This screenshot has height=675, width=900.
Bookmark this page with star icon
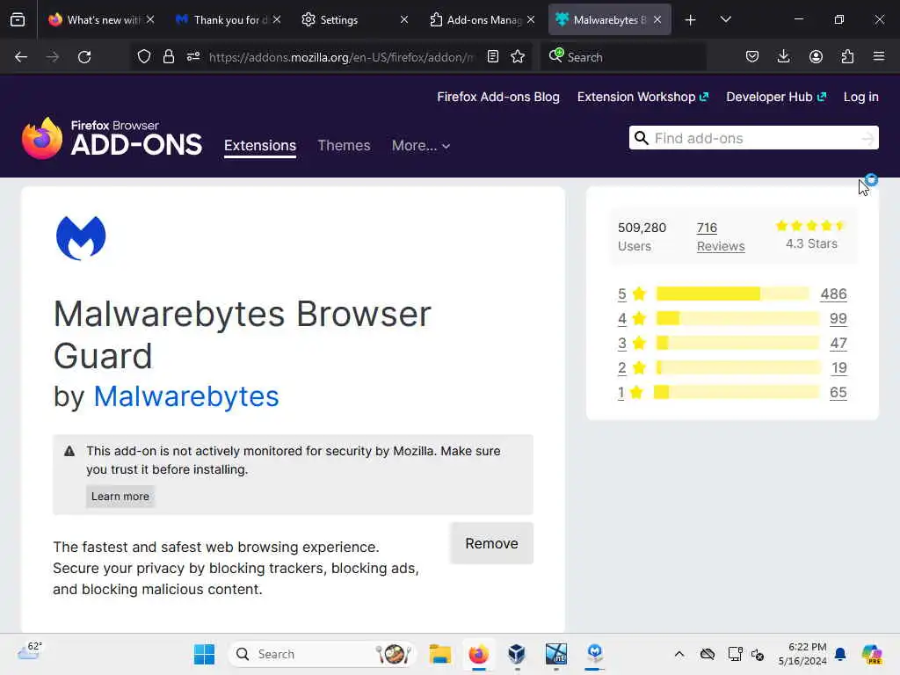(x=518, y=57)
